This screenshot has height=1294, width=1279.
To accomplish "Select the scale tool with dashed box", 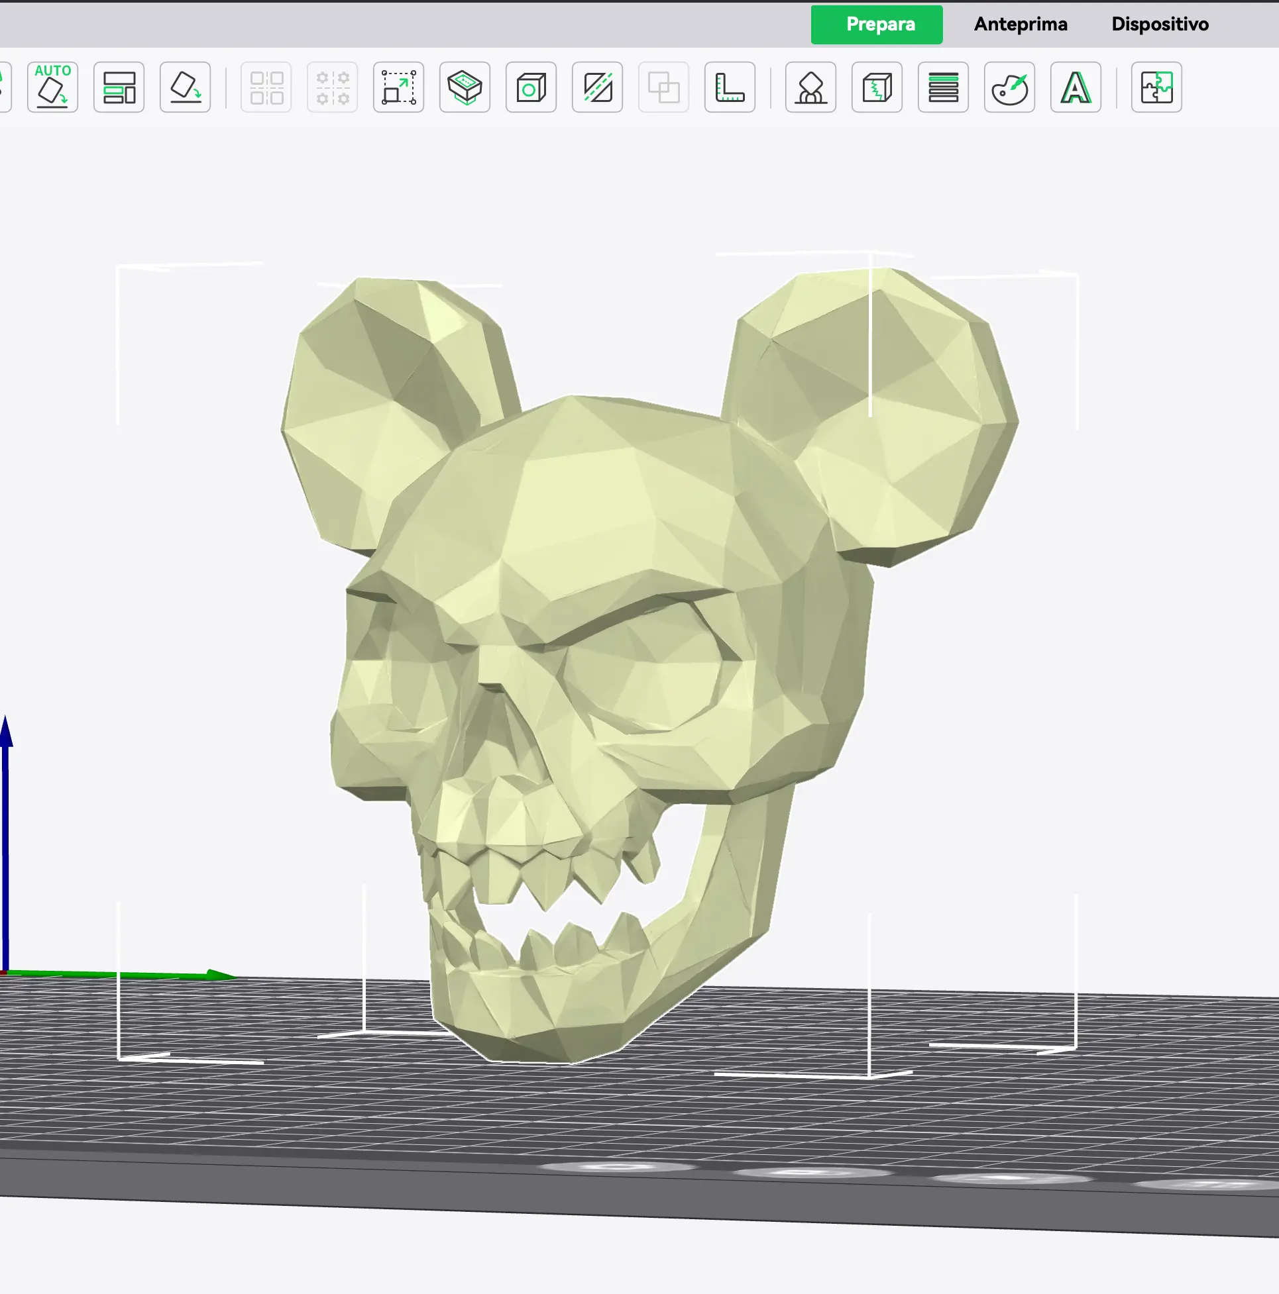I will [399, 87].
